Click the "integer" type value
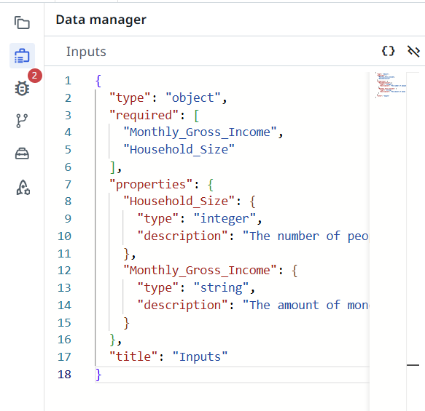The image size is (425, 411). [x=225, y=218]
